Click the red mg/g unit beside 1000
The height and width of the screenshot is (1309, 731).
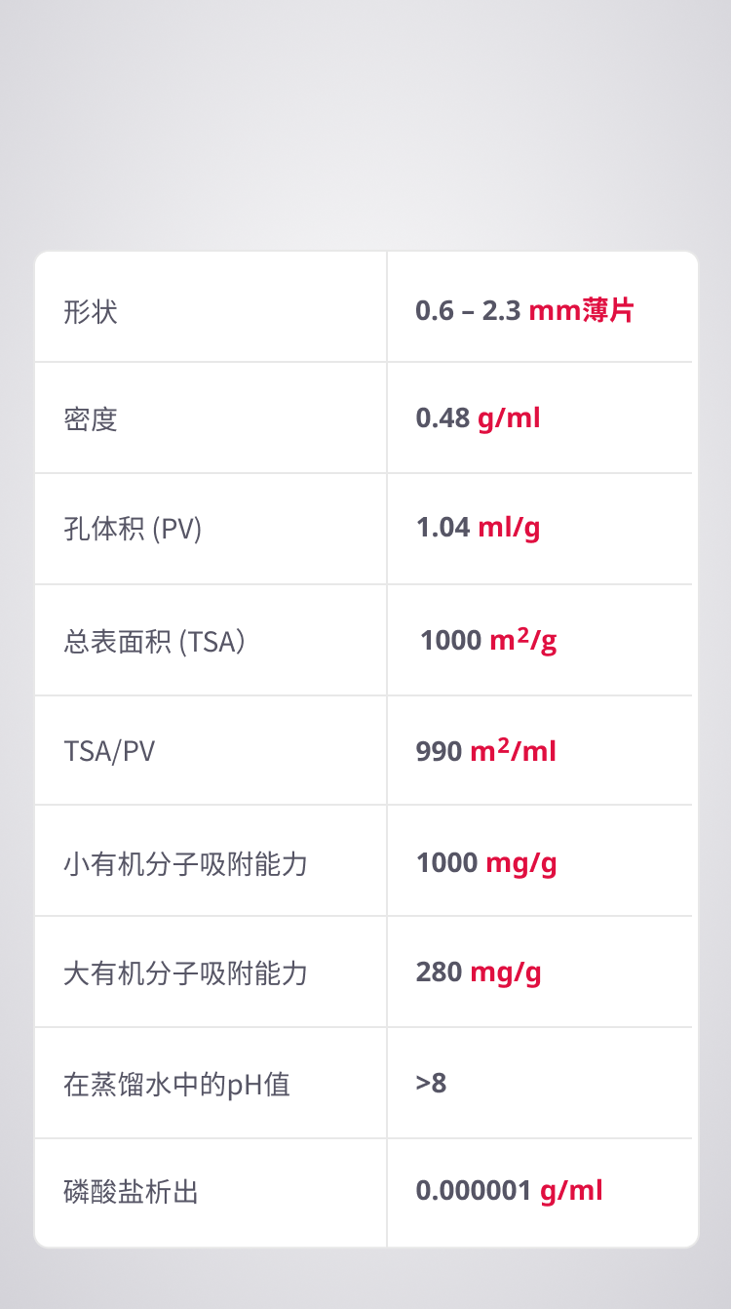[x=521, y=863]
